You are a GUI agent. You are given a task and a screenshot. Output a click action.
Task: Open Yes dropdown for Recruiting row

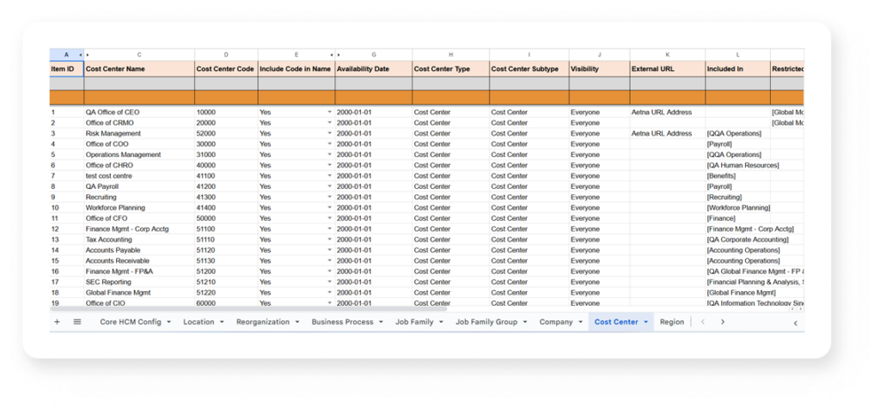[330, 198]
